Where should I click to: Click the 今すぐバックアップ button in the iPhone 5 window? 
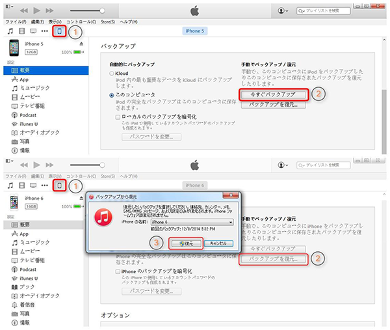(272, 94)
